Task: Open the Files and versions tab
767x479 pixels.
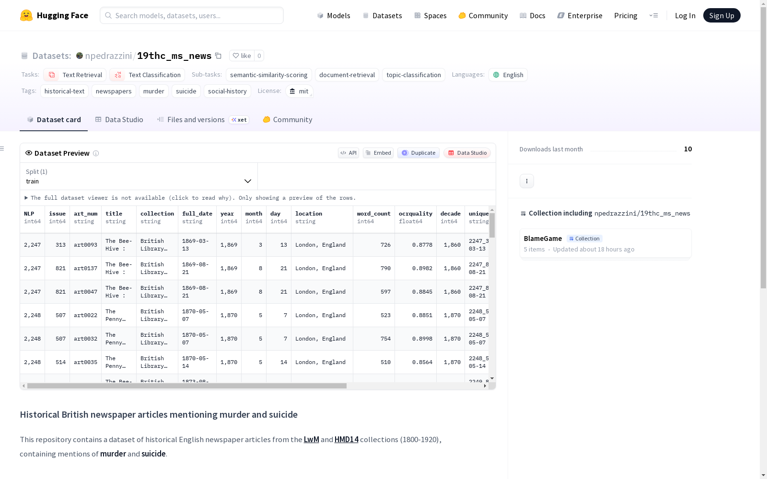Action: [203, 120]
